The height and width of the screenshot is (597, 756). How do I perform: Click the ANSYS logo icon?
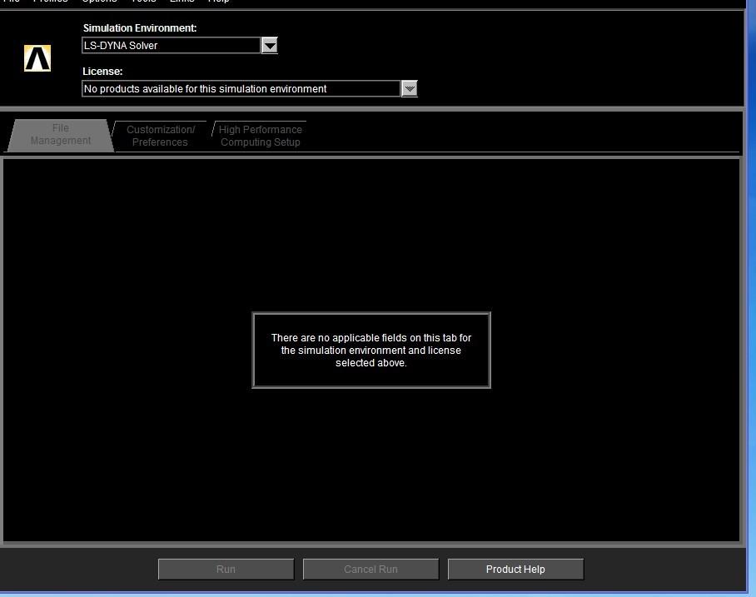click(37, 58)
